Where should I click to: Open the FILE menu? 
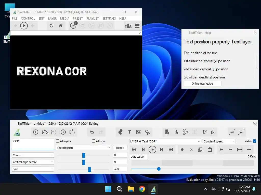point(15,18)
